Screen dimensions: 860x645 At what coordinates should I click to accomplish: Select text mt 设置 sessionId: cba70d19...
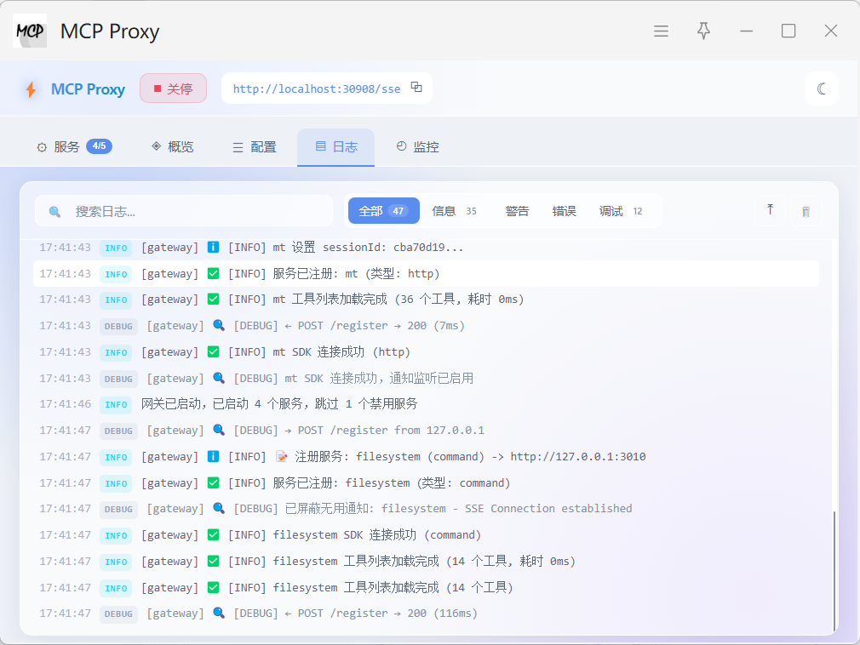368,247
